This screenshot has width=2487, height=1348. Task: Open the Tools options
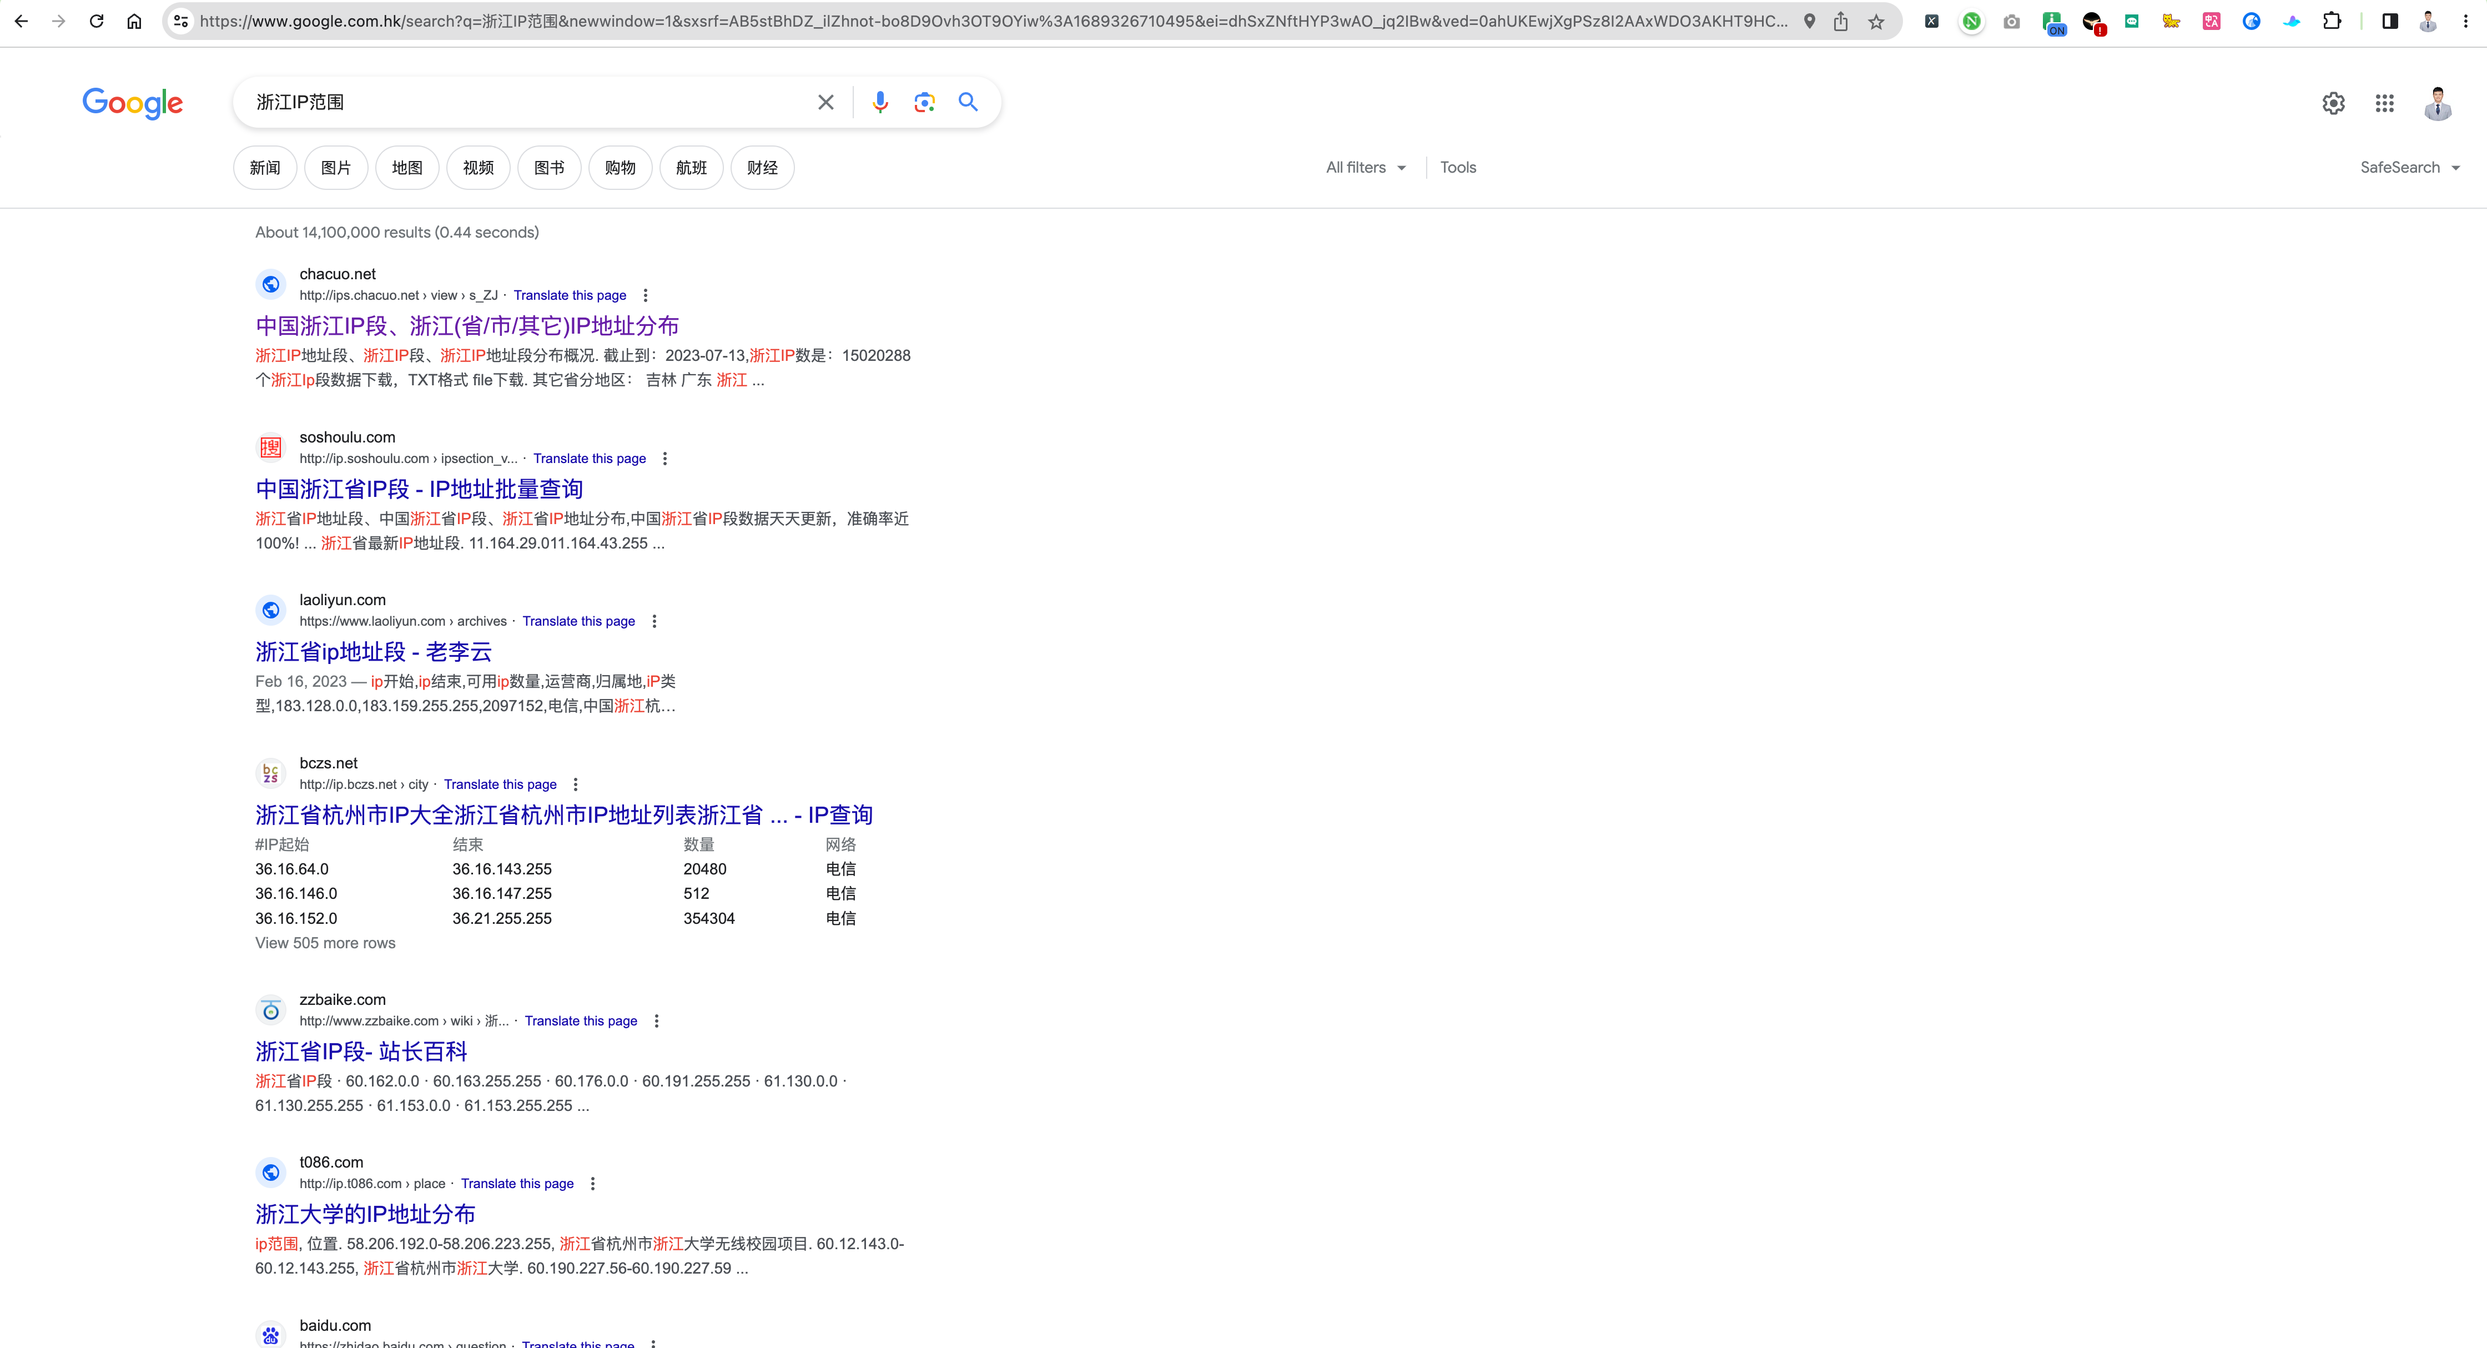(x=1458, y=168)
